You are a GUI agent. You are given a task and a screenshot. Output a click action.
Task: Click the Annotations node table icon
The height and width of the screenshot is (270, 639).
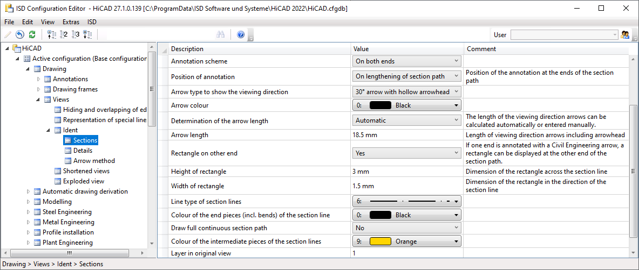[47, 79]
